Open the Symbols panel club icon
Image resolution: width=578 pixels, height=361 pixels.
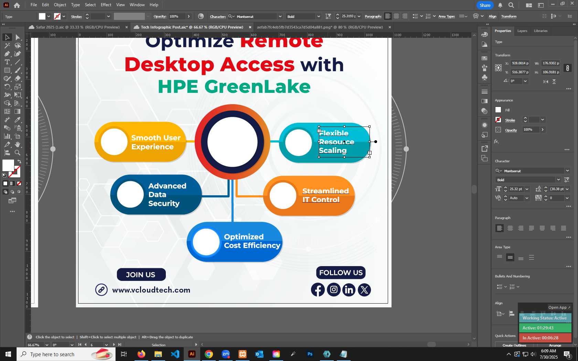click(484, 77)
